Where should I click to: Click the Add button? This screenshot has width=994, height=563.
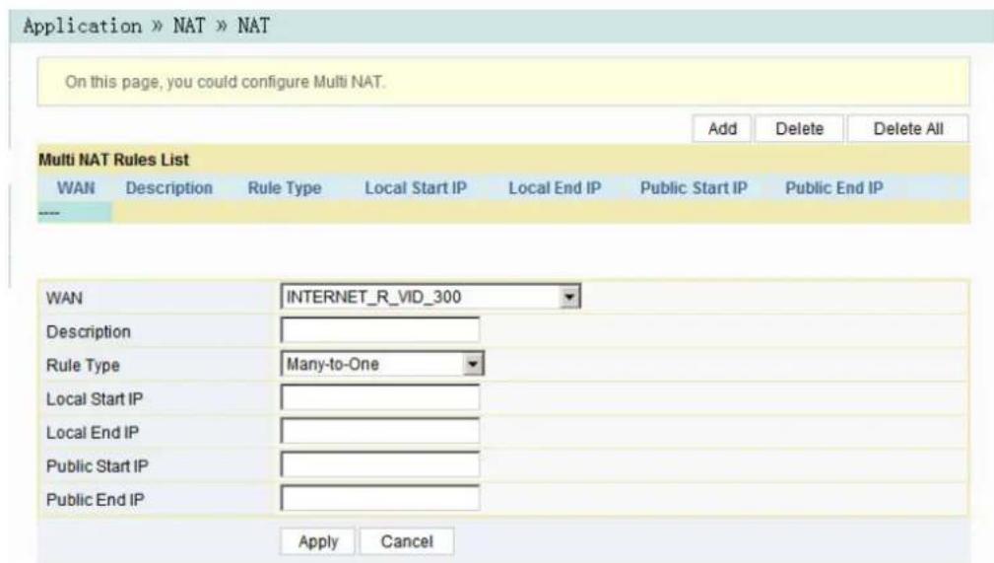tap(721, 129)
